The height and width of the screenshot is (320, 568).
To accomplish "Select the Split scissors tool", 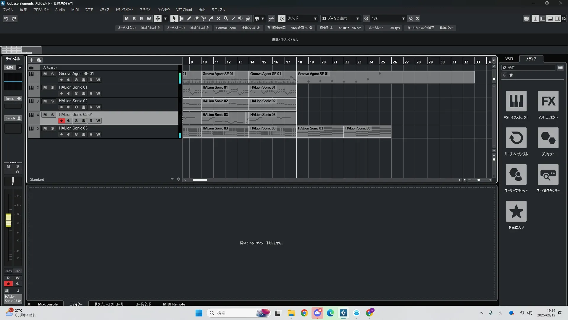I will (x=204, y=18).
